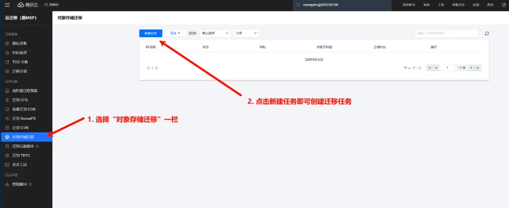
Task: Open 工具 menu in the top bar
Action: pos(441,5)
